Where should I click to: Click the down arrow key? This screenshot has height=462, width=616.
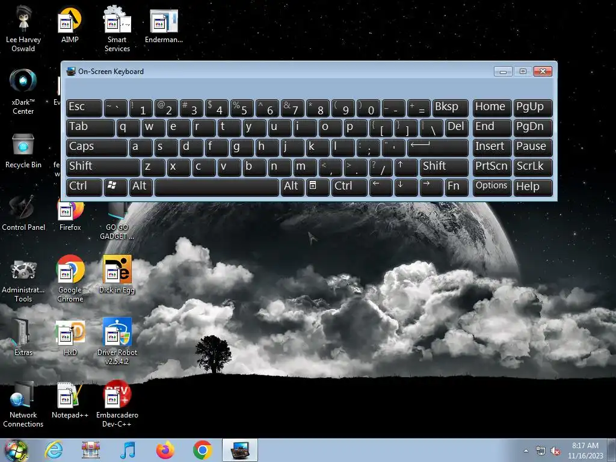[x=406, y=188]
